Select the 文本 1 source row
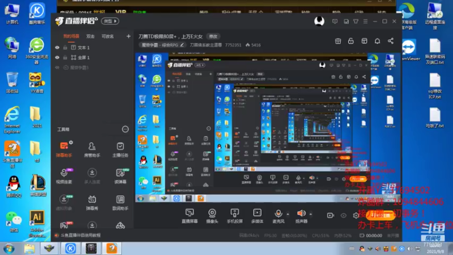The height and width of the screenshot is (255, 453). click(92, 48)
